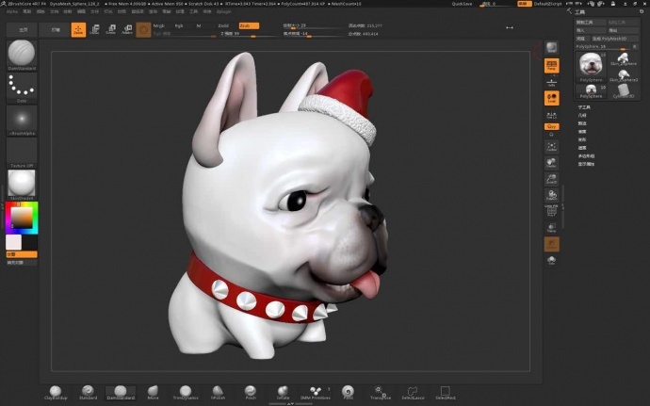This screenshot has height=406, width=650.
Task: Select Skin_ZSphere2 tool thumbnail
Action: (x=623, y=75)
